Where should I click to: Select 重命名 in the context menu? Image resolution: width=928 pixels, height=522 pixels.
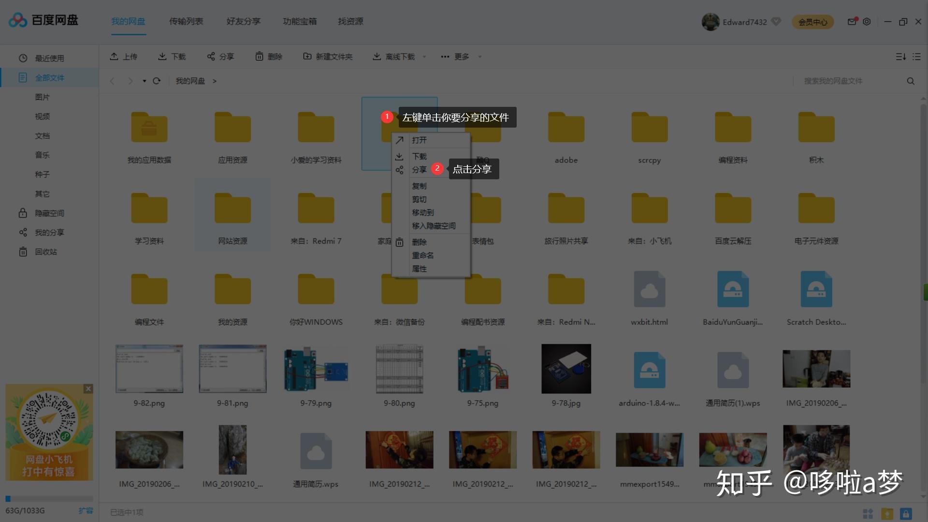422,255
